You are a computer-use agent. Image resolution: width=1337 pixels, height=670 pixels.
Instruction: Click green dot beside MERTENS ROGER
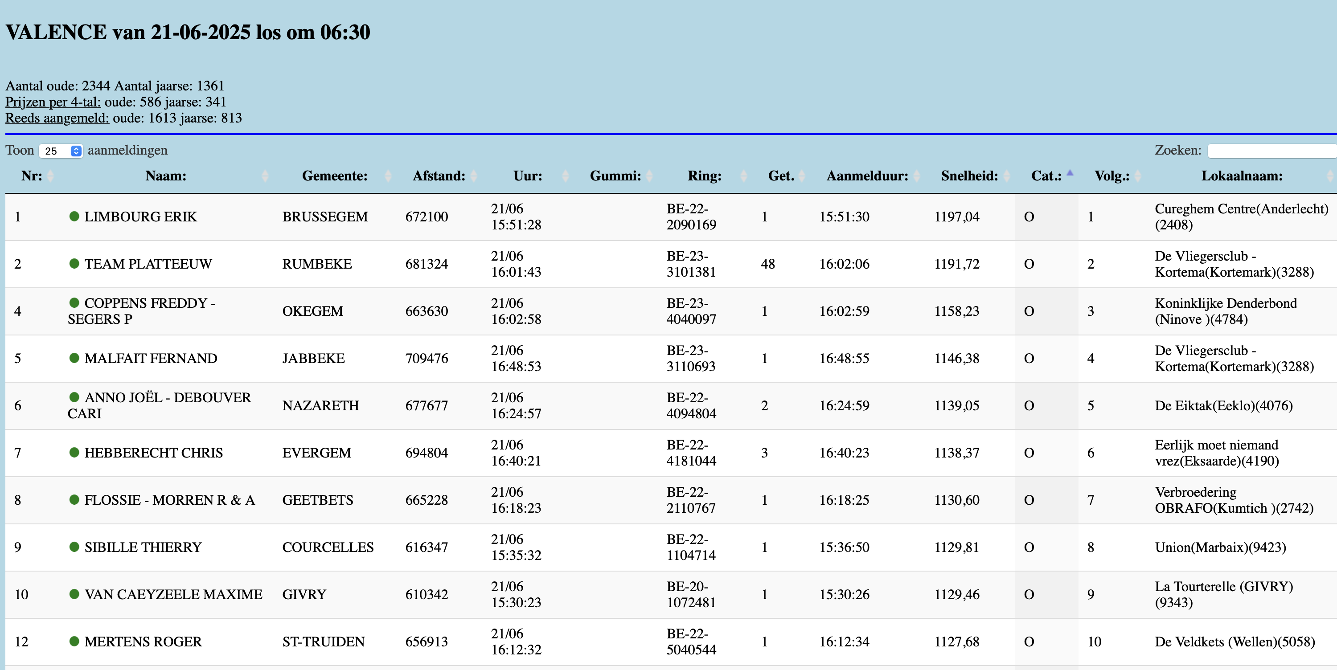(74, 641)
